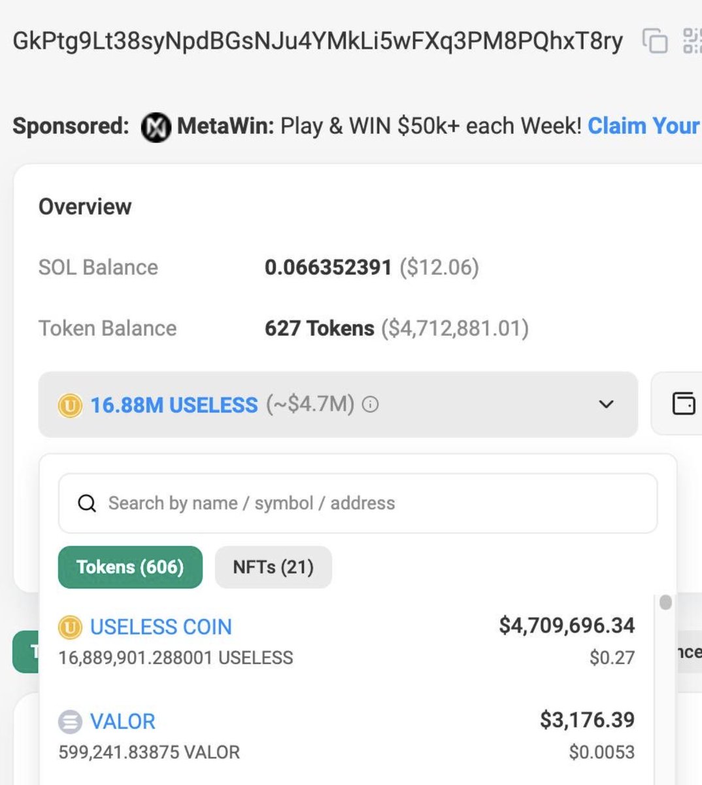This screenshot has height=785, width=702.
Task: Click the token search field
Action: [358, 503]
